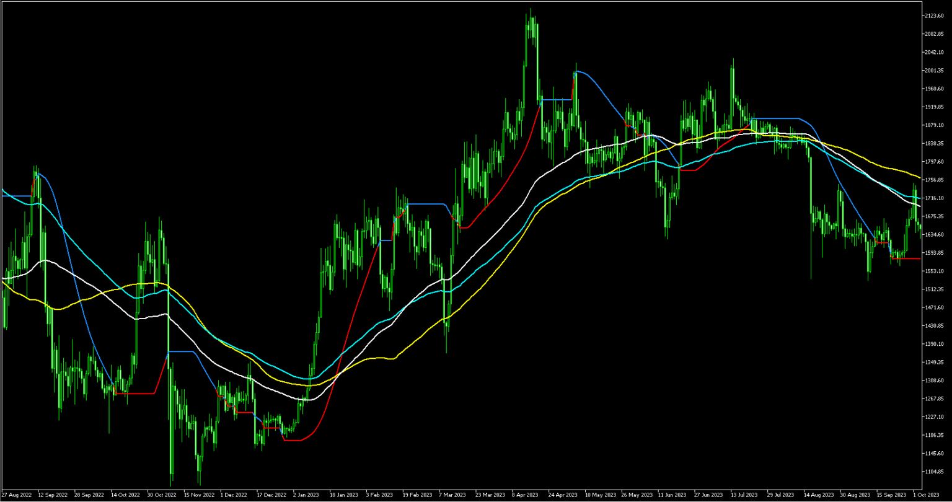The width and height of the screenshot is (952, 502).
Task: Click the 1308.60 price axis label
Action: point(933,380)
